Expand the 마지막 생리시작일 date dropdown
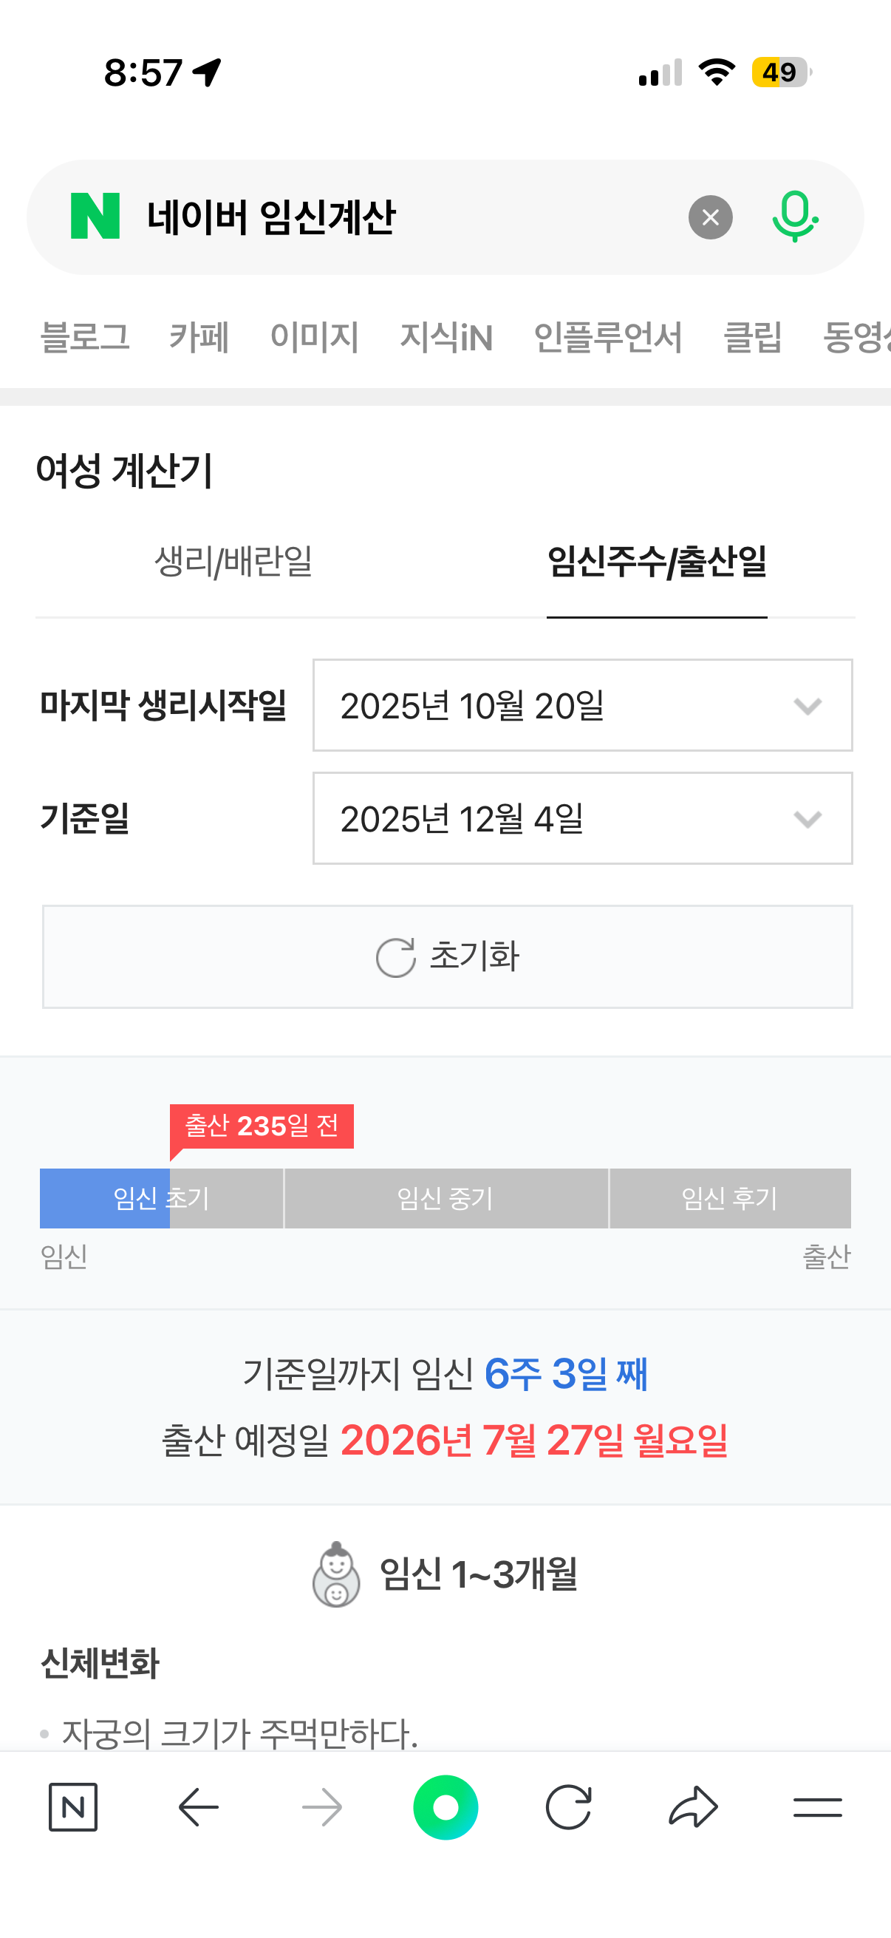Screen dimensions: 891x1938 [582, 705]
